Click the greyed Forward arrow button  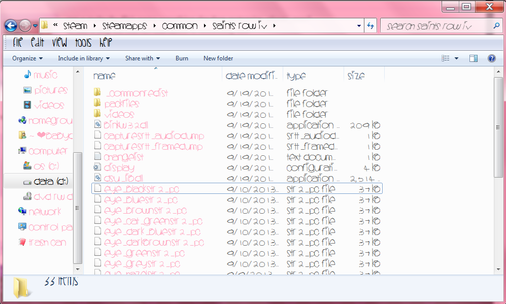25,26
